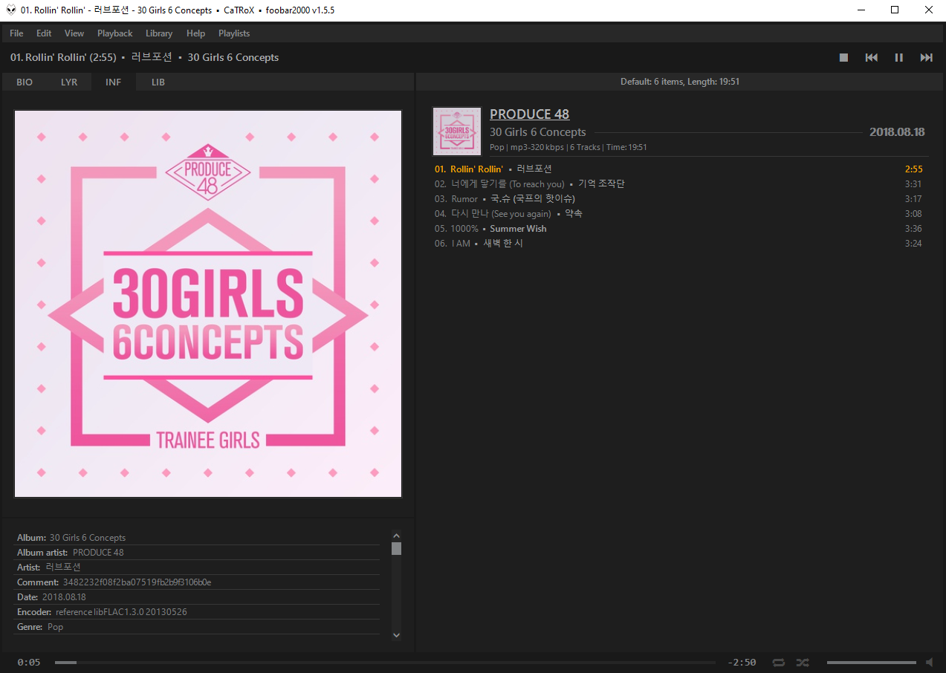The image size is (946, 673).
Task: Toggle the shuffle playback icon
Action: coord(803,662)
